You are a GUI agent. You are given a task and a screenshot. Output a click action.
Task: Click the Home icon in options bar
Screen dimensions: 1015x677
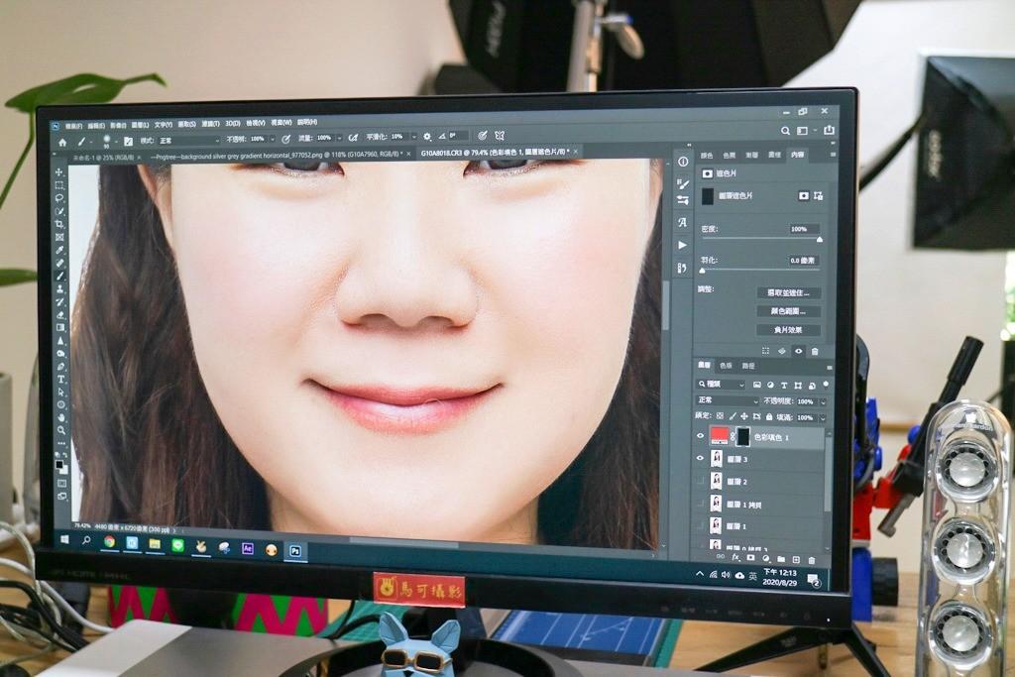click(x=62, y=141)
